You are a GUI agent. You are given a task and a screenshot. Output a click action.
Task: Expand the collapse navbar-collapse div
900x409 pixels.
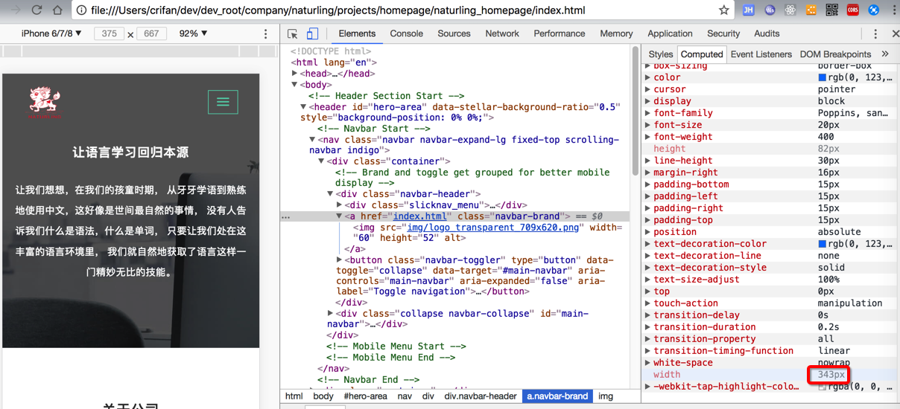[331, 314]
